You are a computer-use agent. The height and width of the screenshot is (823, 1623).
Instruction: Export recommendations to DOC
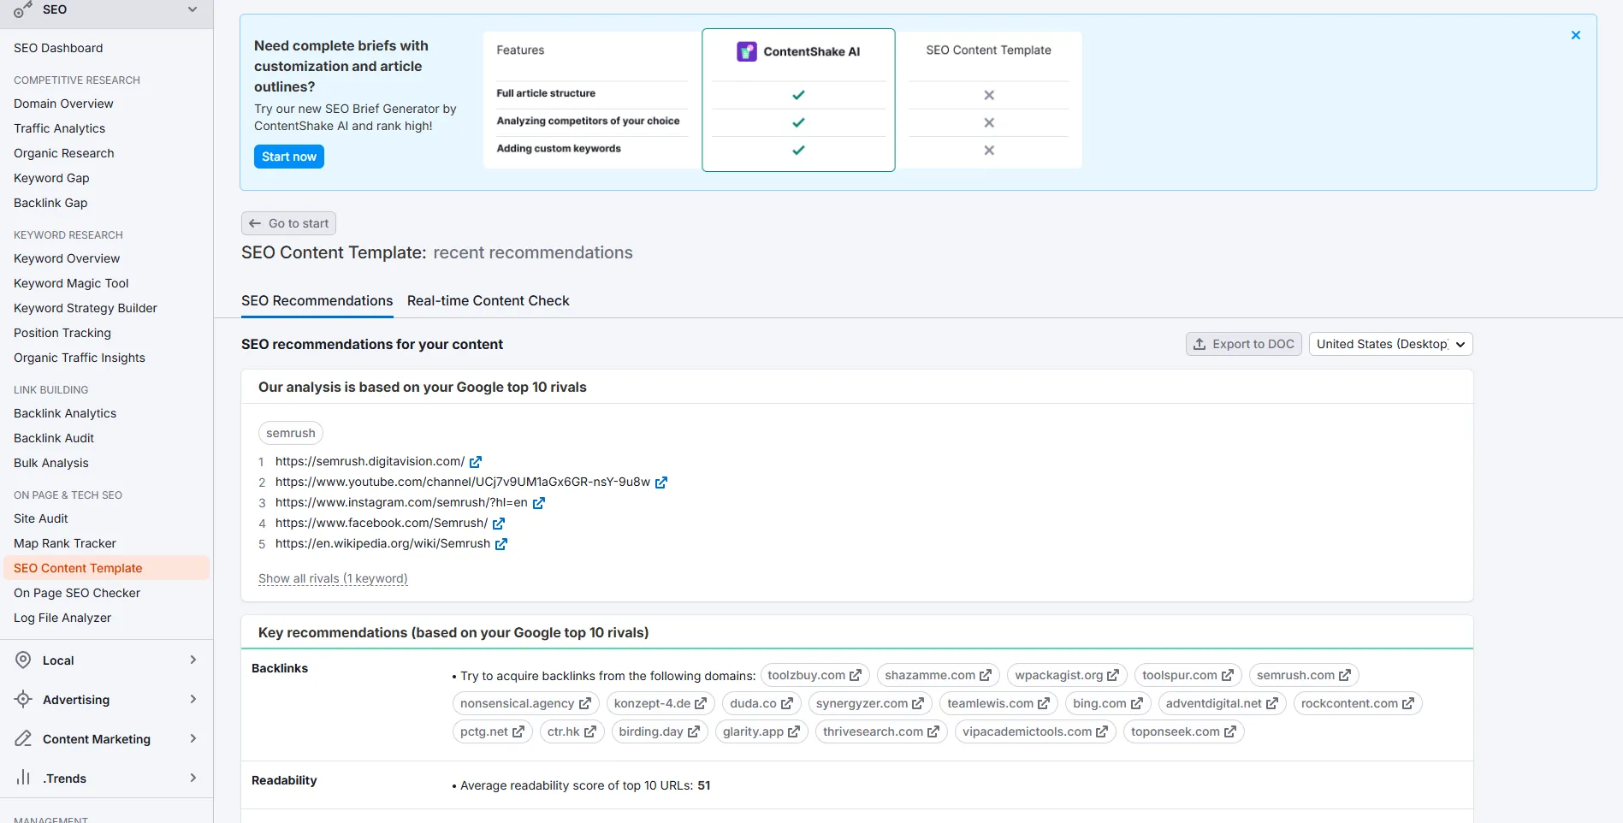[1244, 344]
